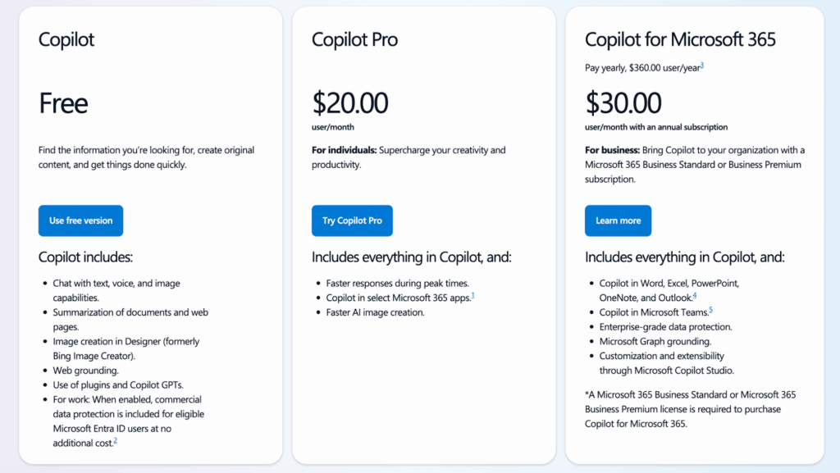Follow footnote 2 after "additional cost"
Image resolution: width=840 pixels, height=473 pixels.
coord(115,441)
